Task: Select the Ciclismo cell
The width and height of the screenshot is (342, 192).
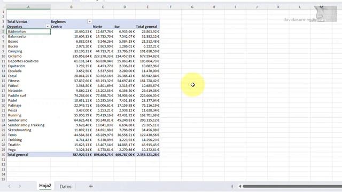Action: [28, 56]
